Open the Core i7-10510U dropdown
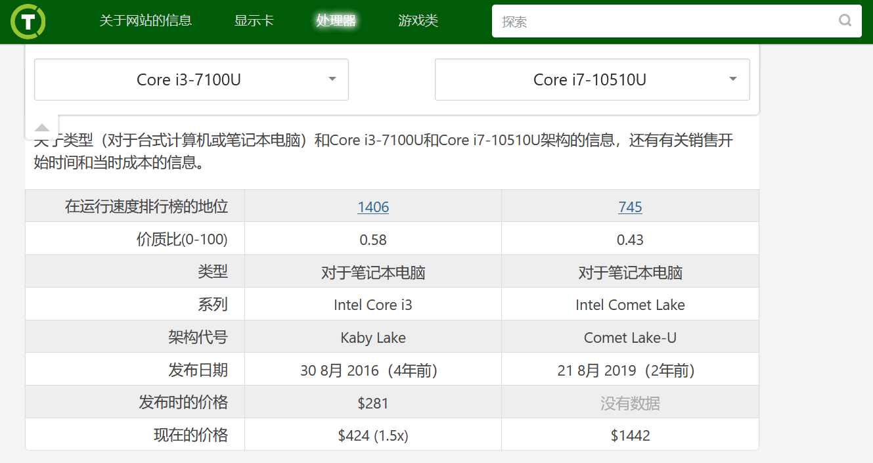 pos(592,79)
